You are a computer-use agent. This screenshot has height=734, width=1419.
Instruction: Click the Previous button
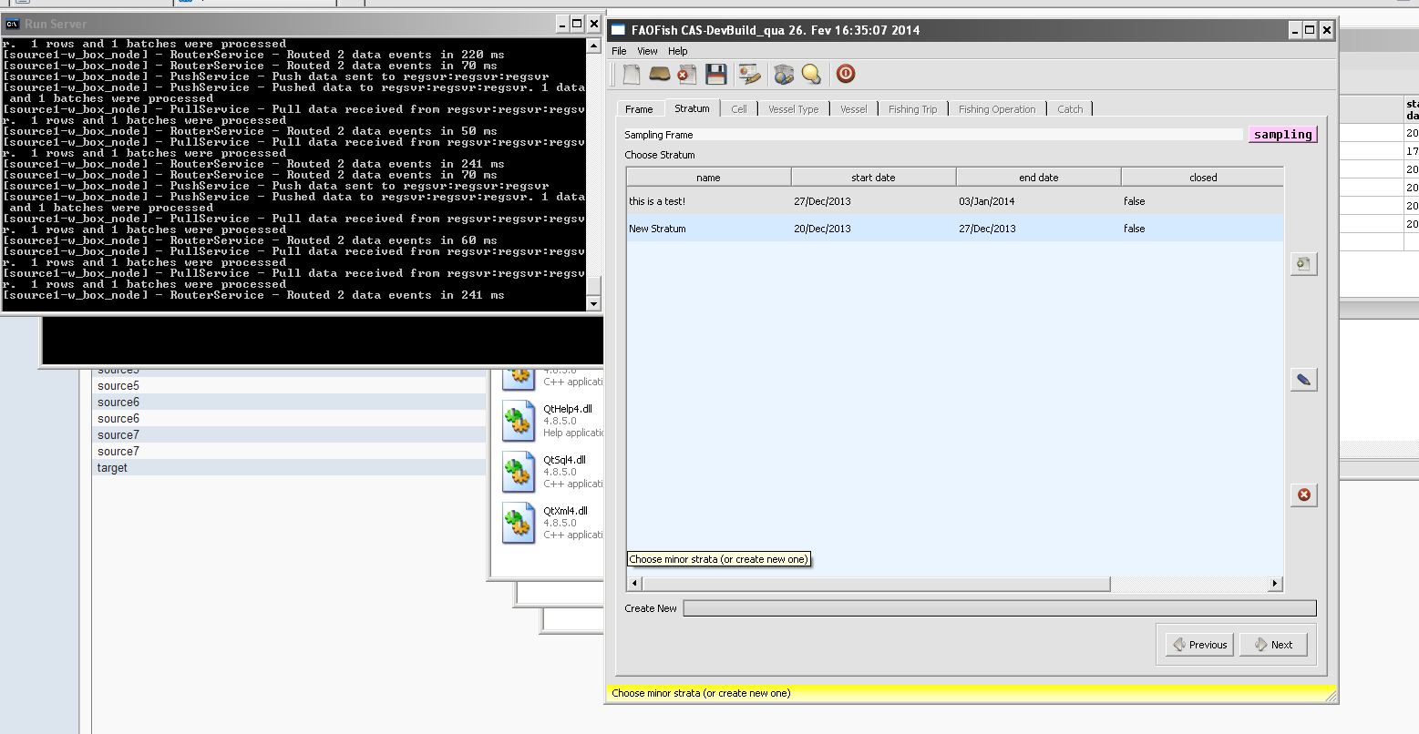pyautogui.click(x=1199, y=645)
